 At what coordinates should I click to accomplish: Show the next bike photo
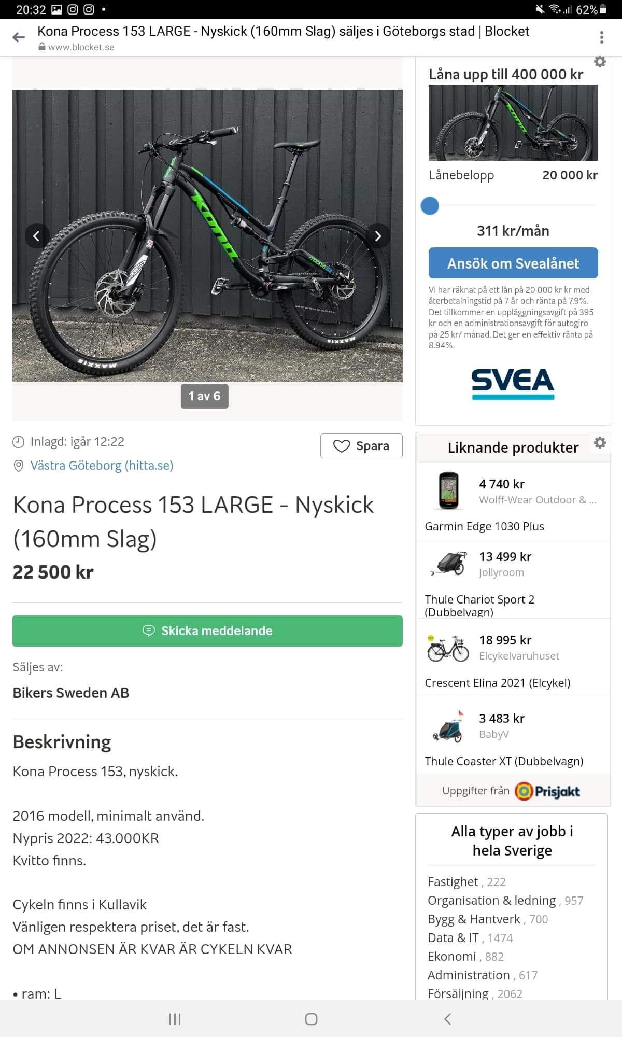point(378,236)
